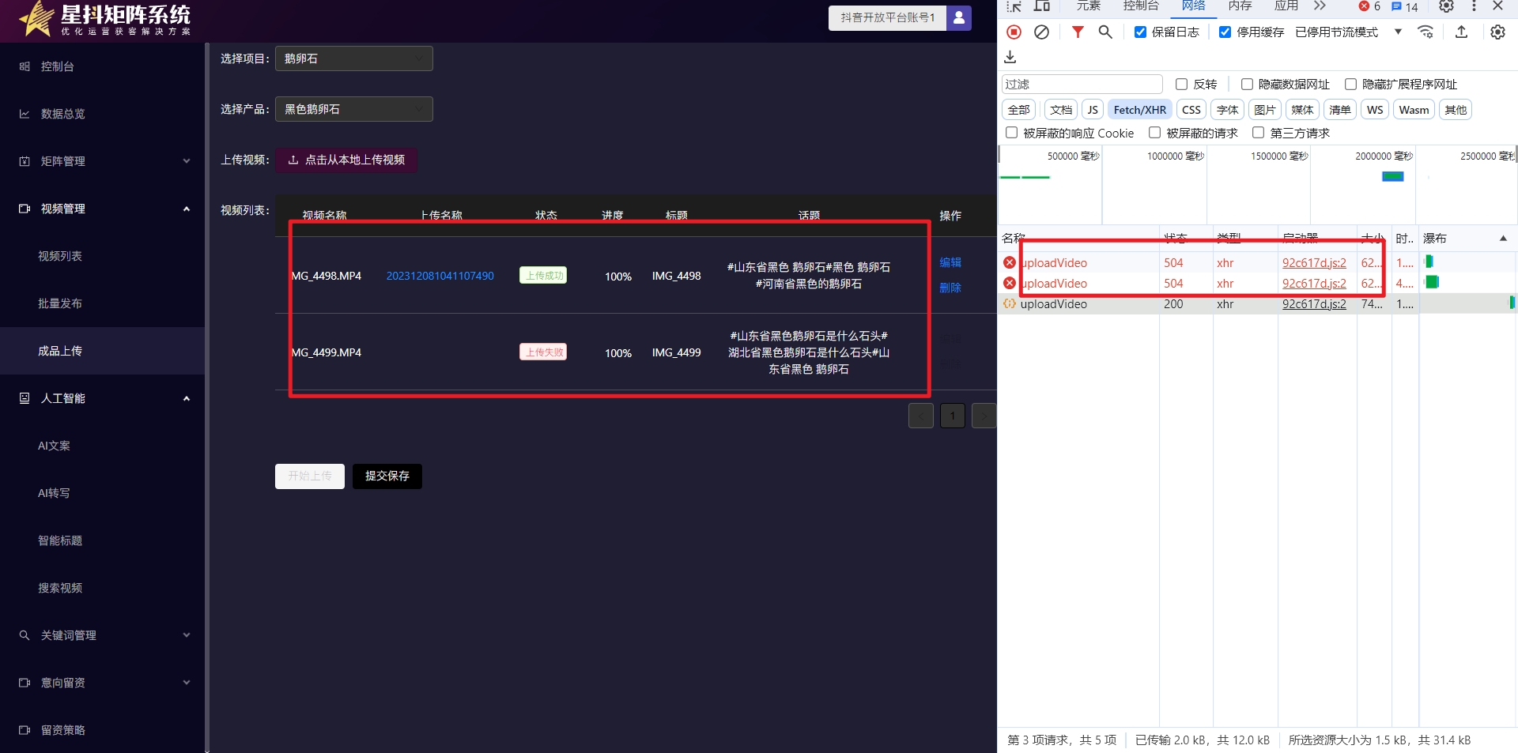The image size is (1518, 753).
Task: Expand the 关键词管理 sidebar menu chevron
Action: (x=187, y=635)
